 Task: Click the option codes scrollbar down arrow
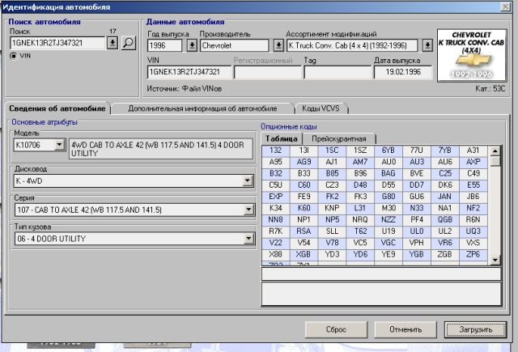pos(495,261)
